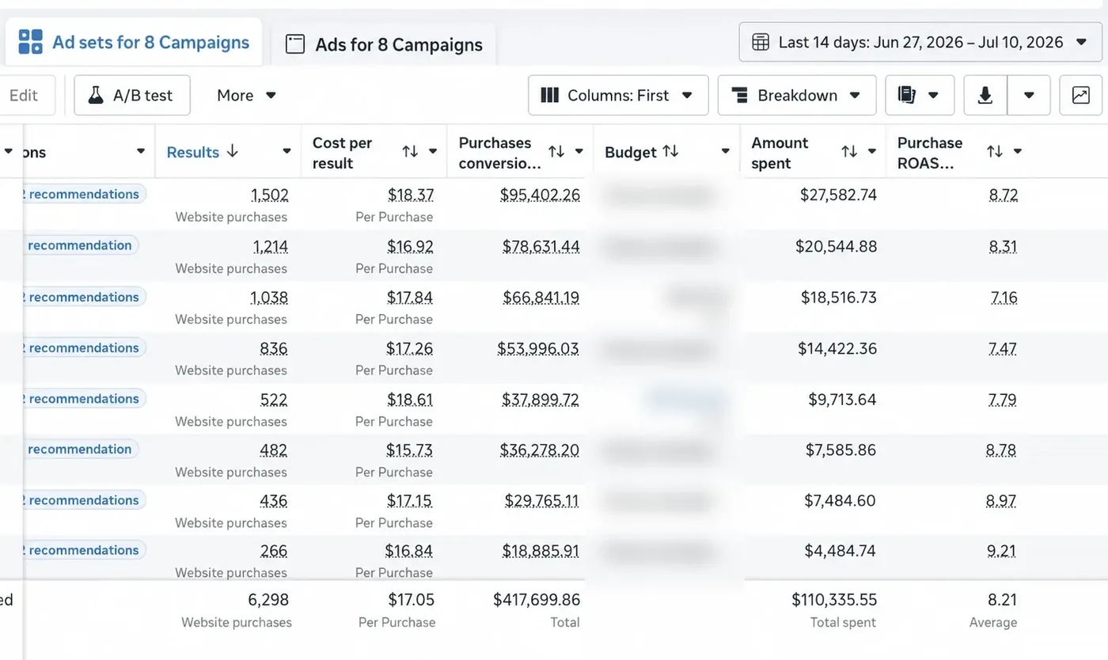Switch to Ads for 8 Campaigns tab
1108x660 pixels.
tap(384, 44)
